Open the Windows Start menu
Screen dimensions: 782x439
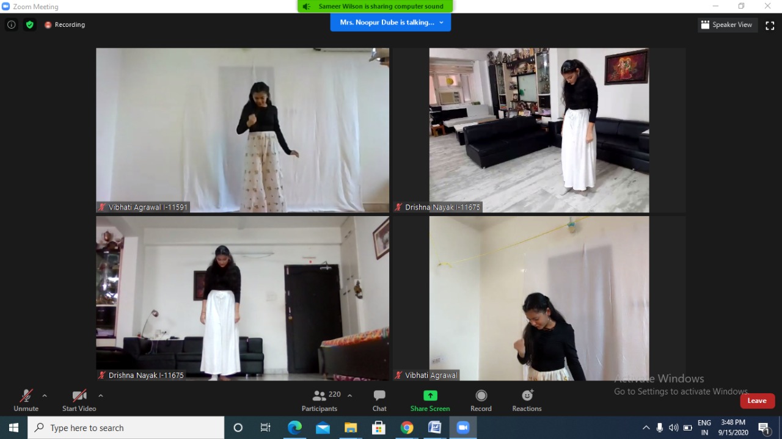click(13, 427)
